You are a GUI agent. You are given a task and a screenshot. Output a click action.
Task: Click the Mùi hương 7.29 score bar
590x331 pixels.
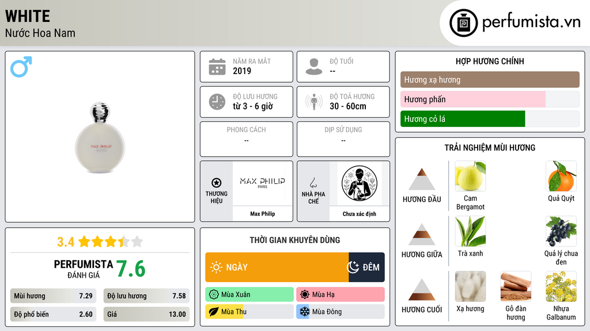(53, 296)
